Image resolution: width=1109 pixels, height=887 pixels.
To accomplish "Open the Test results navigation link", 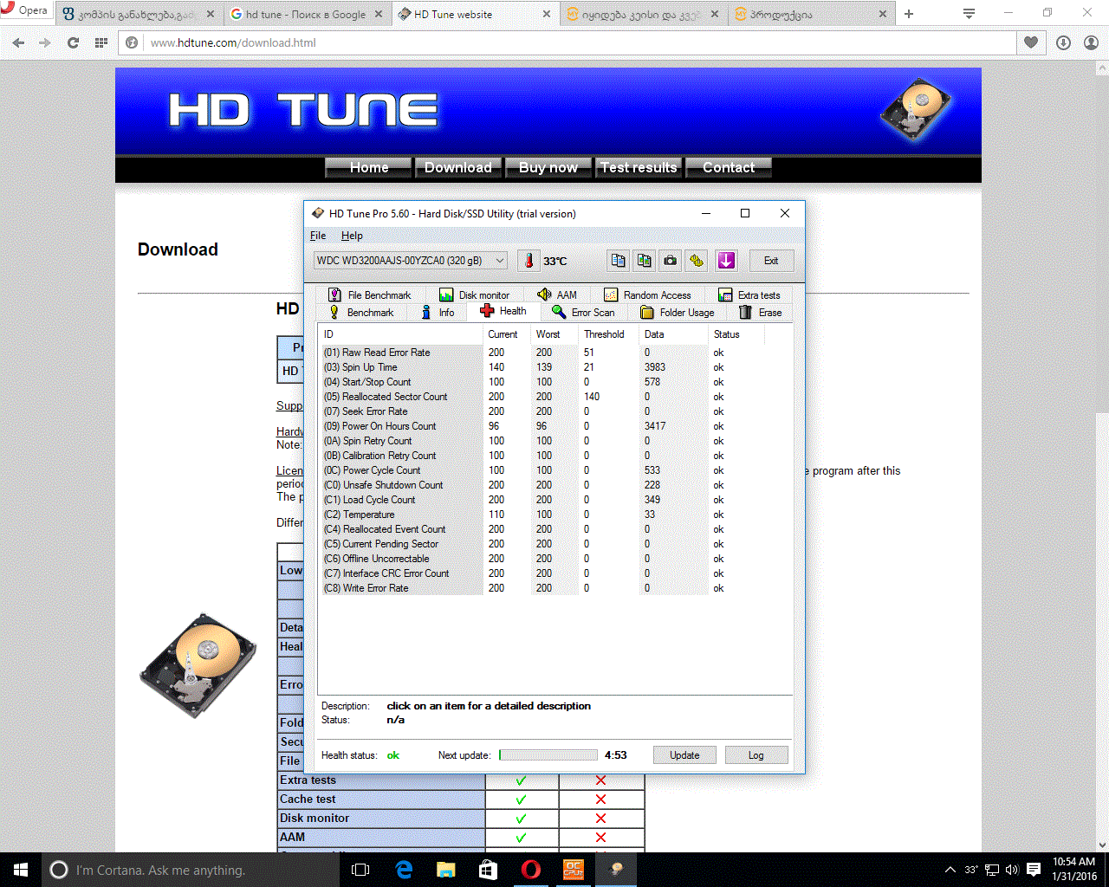I will point(639,167).
